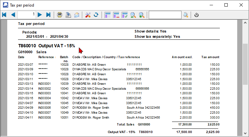Click the Amount excl. column header
The height and width of the screenshot is (137, 249).
(x=182, y=57)
